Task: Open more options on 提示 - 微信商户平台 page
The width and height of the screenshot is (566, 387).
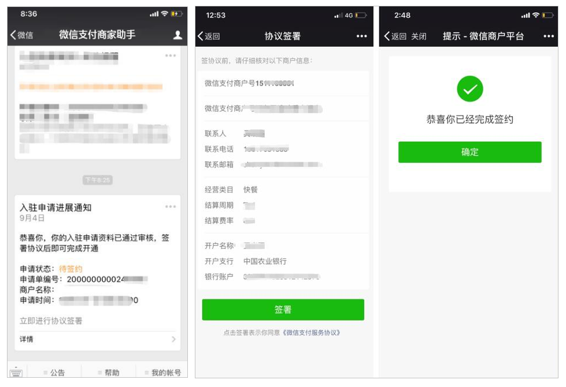Action: tap(548, 36)
